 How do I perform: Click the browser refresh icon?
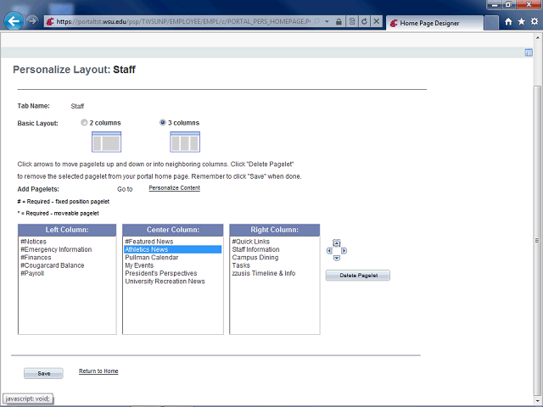tap(364, 22)
